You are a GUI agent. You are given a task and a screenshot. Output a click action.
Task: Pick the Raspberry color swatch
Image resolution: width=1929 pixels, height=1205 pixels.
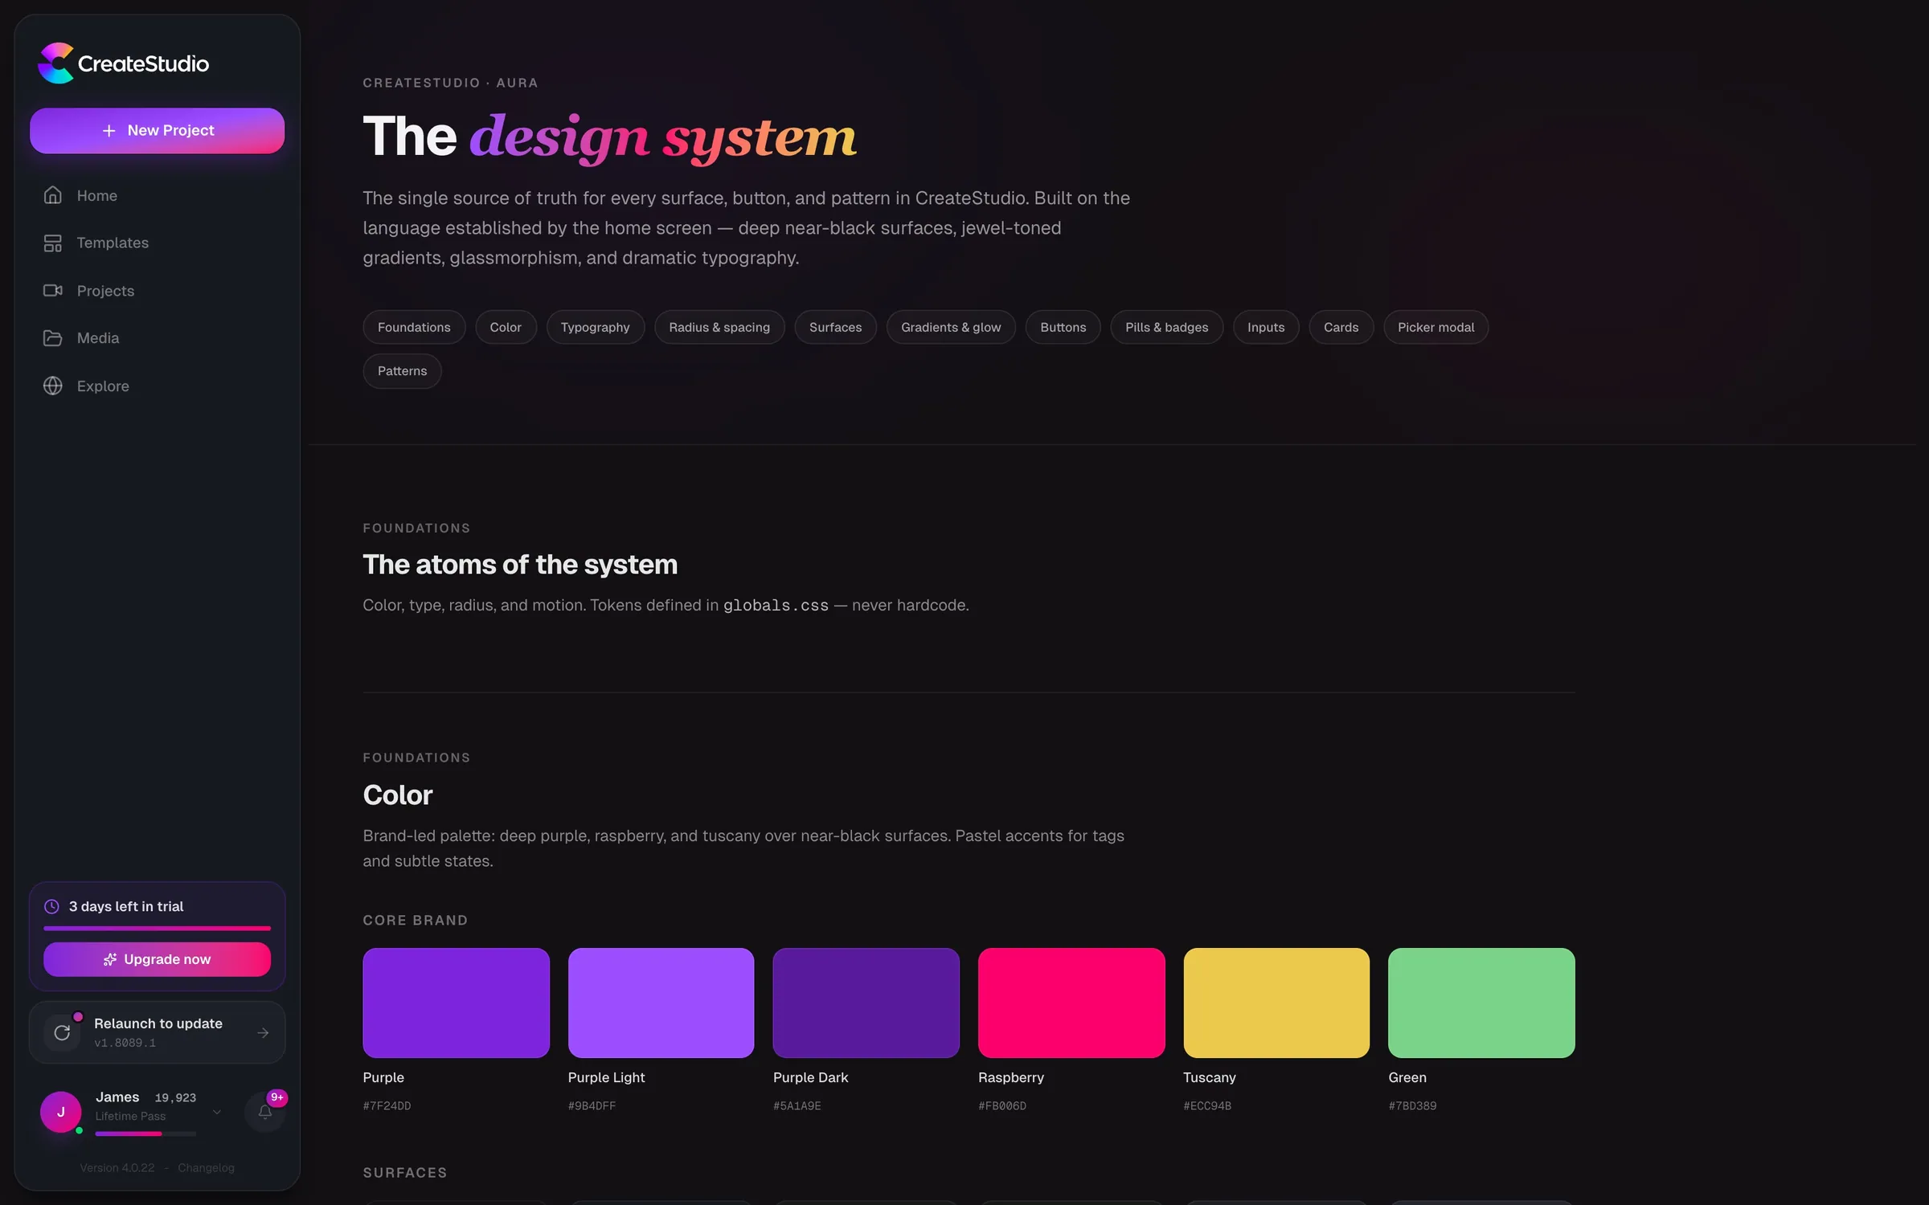[1071, 1003]
